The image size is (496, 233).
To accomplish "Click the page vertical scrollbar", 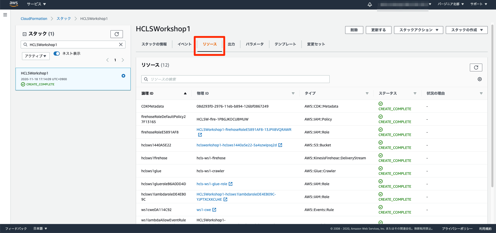I will [x=492, y=106].
